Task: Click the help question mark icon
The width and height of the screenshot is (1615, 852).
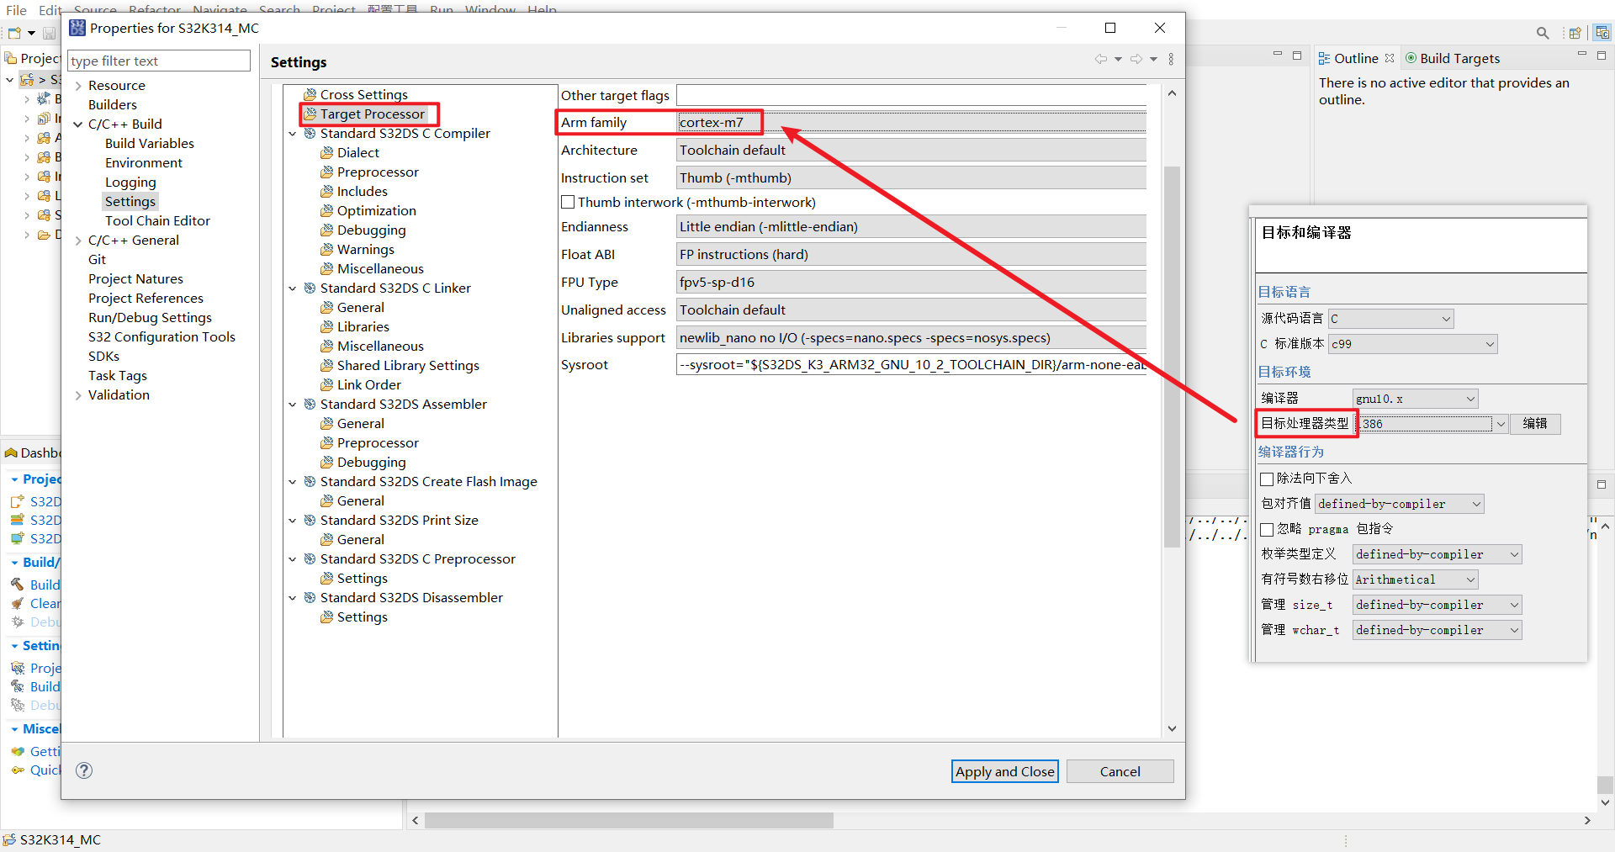Action: click(x=84, y=770)
